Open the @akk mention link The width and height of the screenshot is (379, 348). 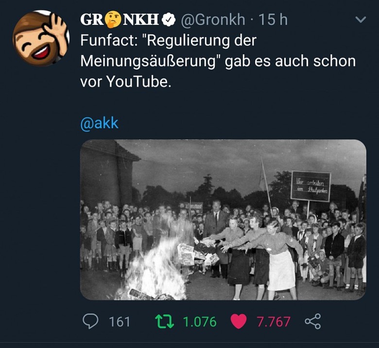tap(99, 123)
